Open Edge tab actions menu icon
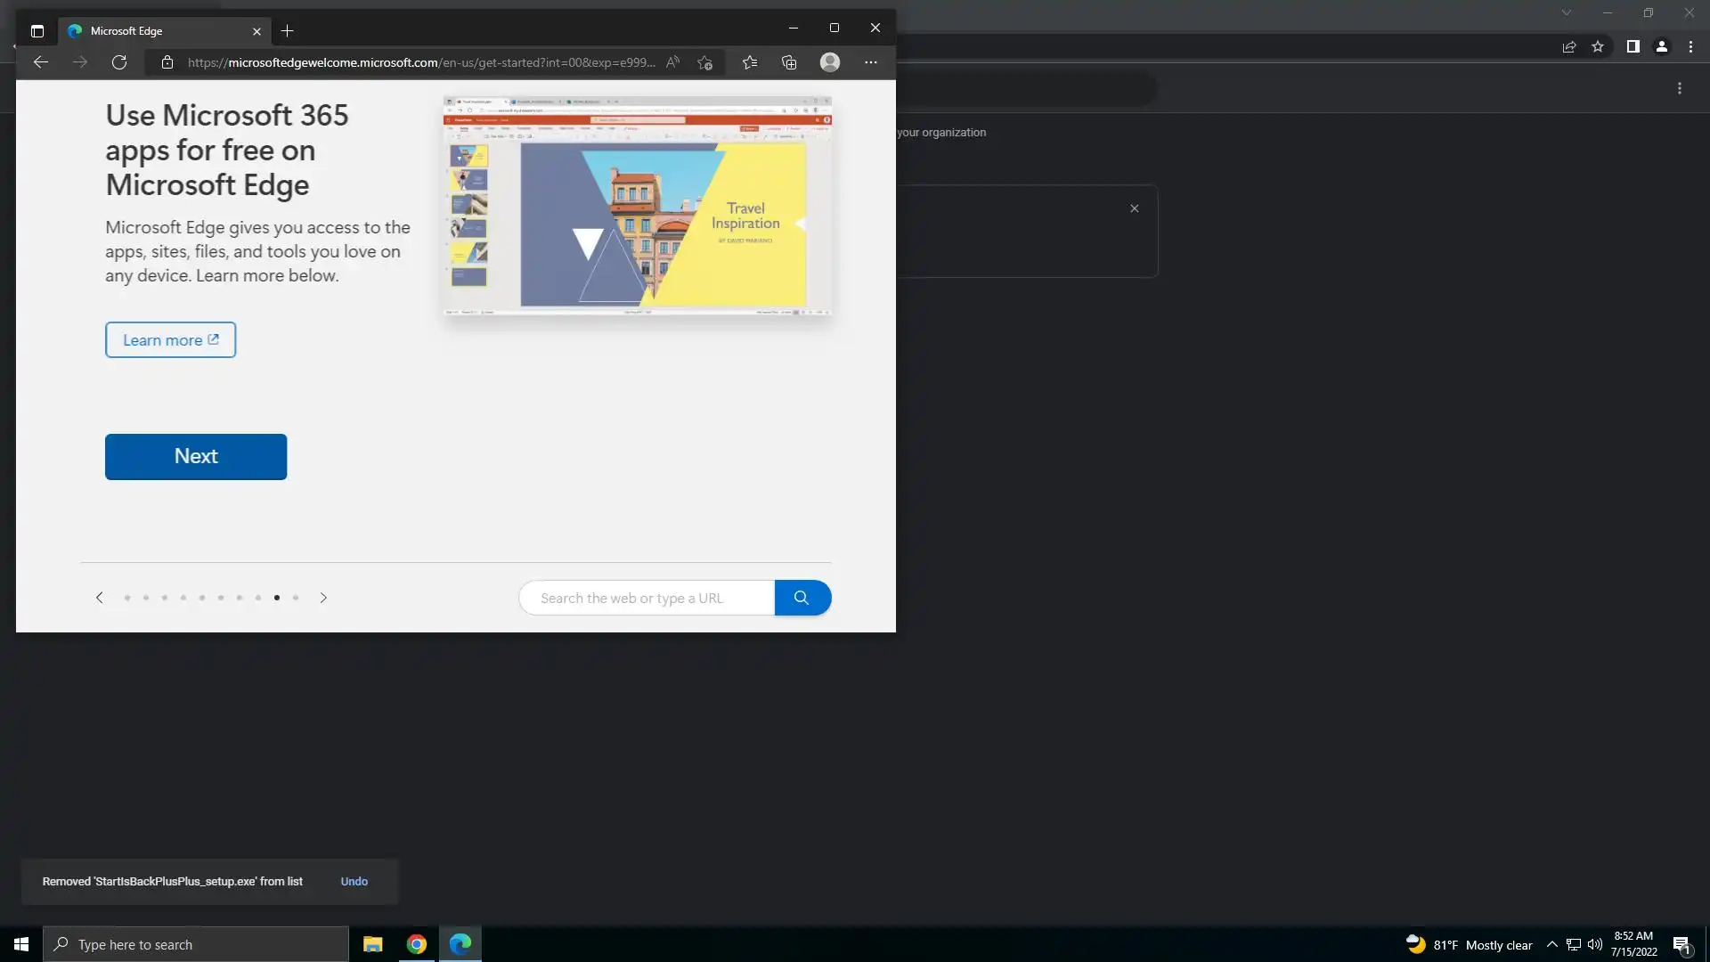The height and width of the screenshot is (962, 1710). pos(37,31)
